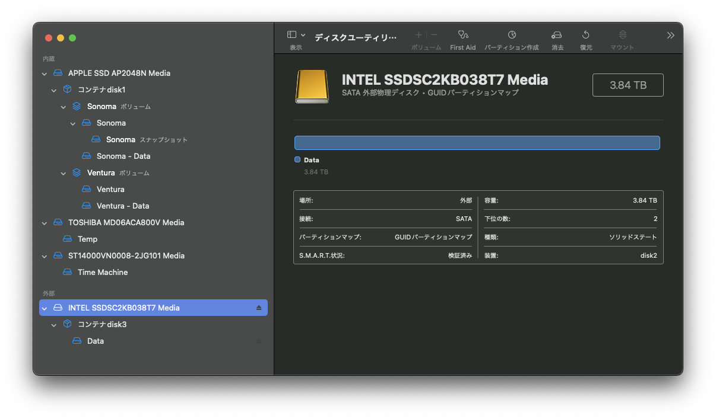Select コンテナdisk3 under the external disk
The image size is (716, 419).
153,324
